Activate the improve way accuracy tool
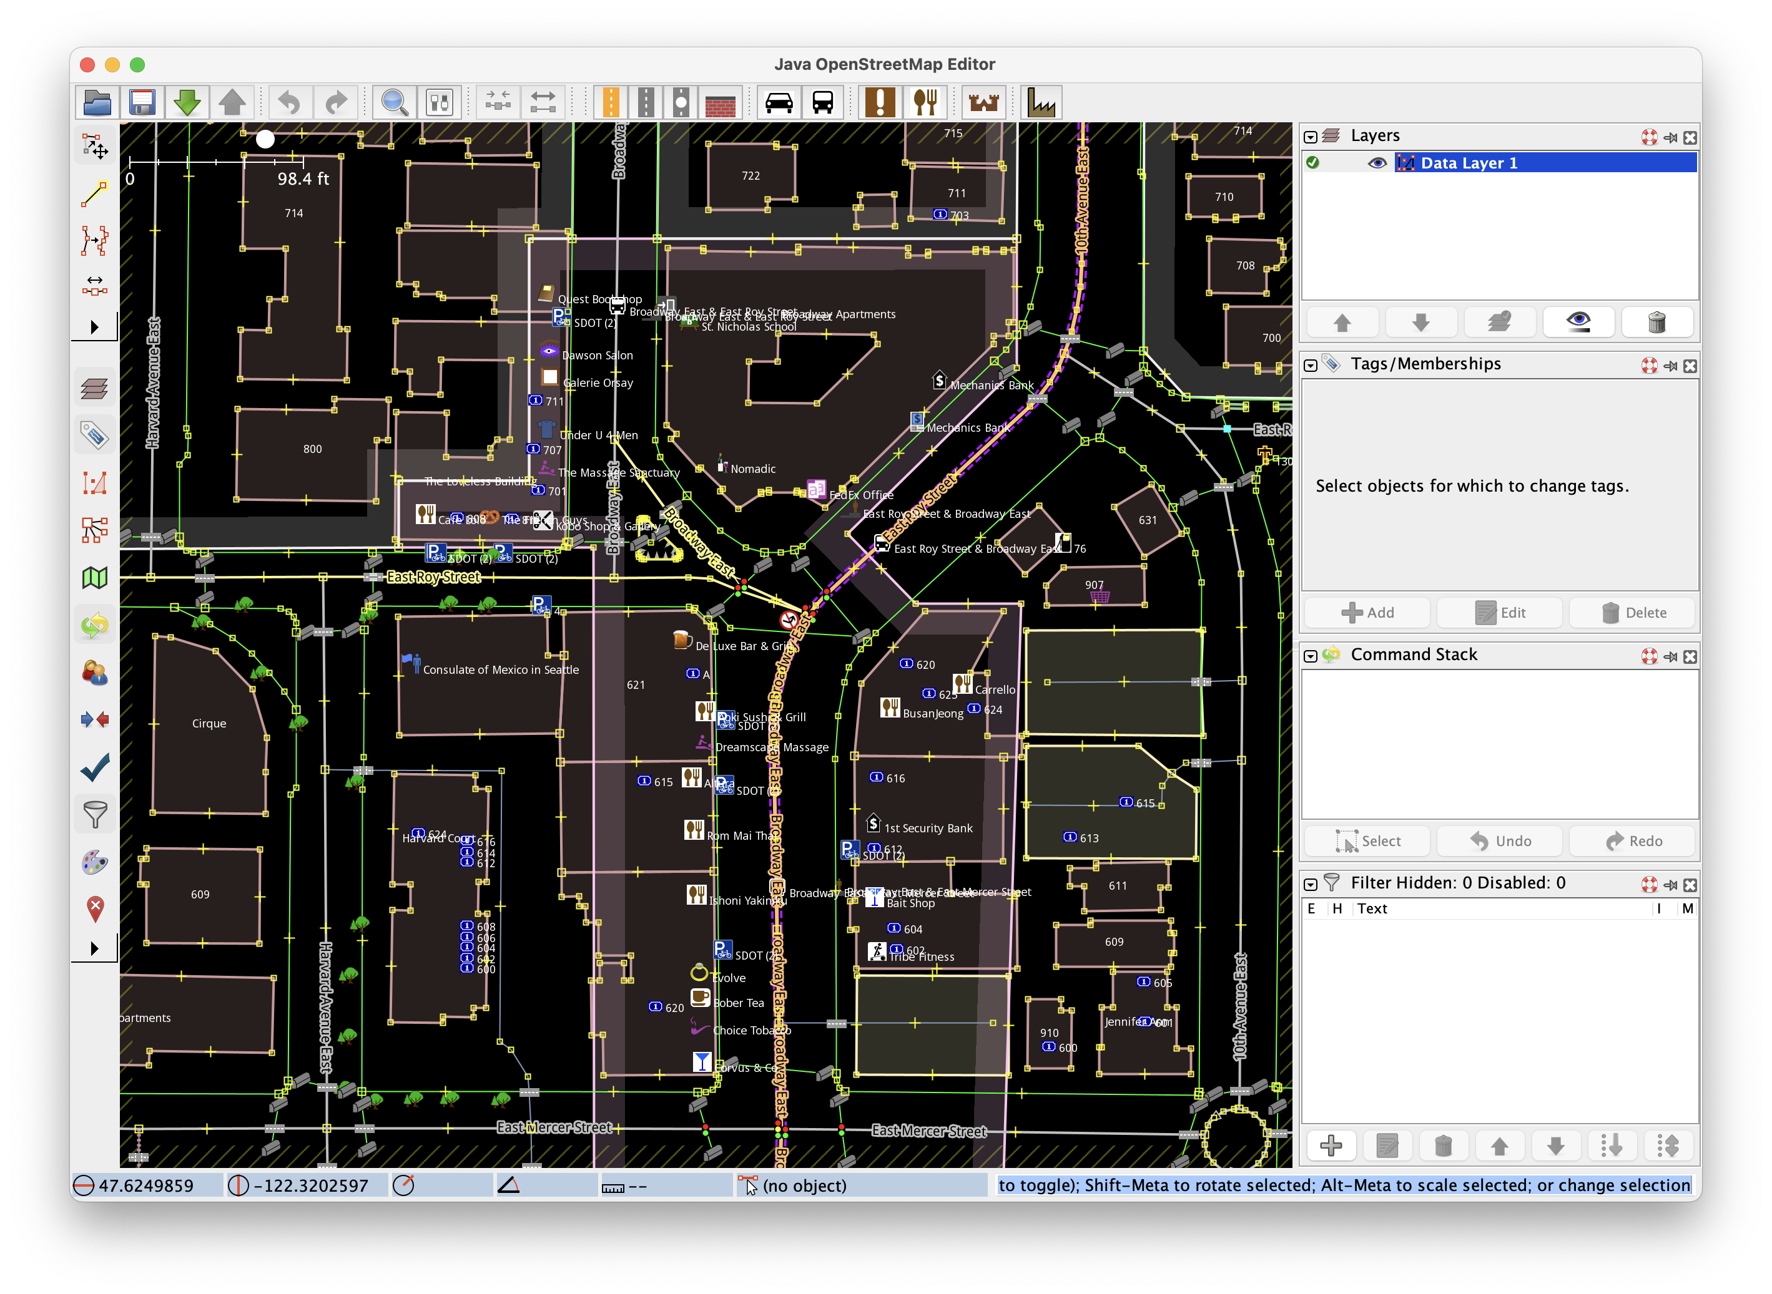This screenshot has height=1294, width=1772. 95,240
